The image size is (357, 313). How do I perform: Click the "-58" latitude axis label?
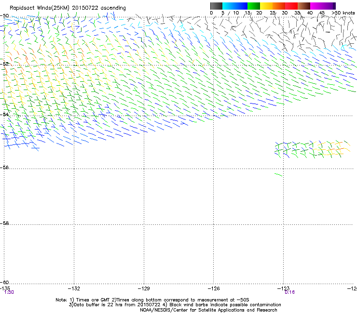(4, 223)
